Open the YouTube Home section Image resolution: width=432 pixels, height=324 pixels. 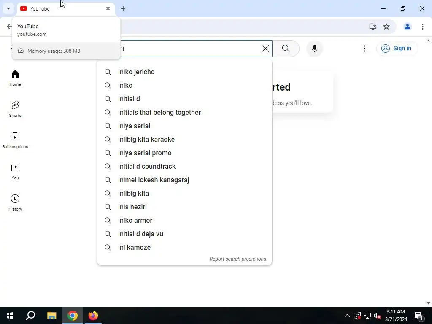15,78
